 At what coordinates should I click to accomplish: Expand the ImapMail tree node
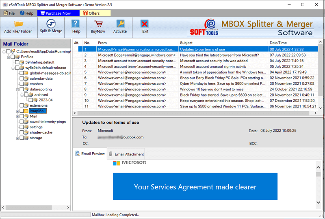pos(17,112)
